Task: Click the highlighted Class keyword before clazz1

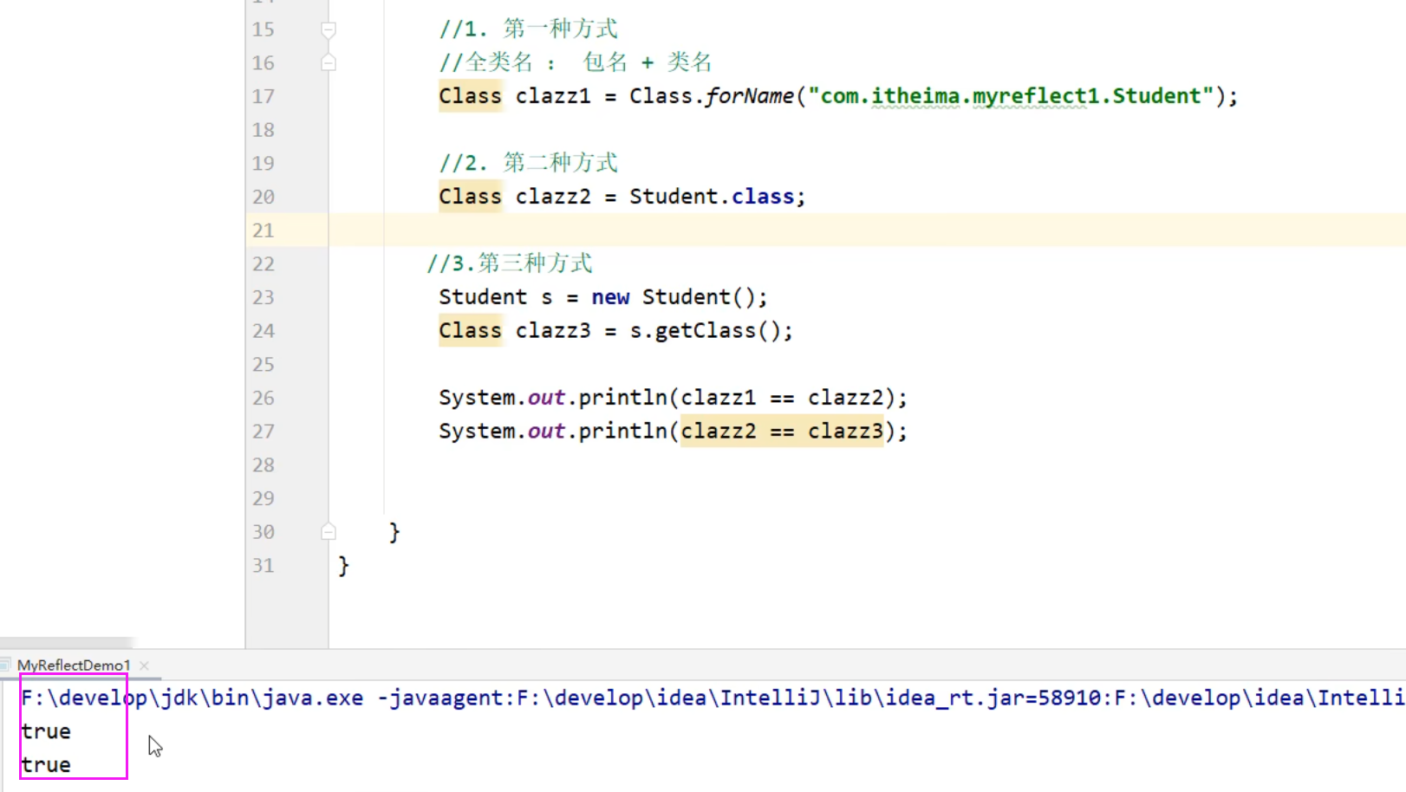Action: click(470, 96)
